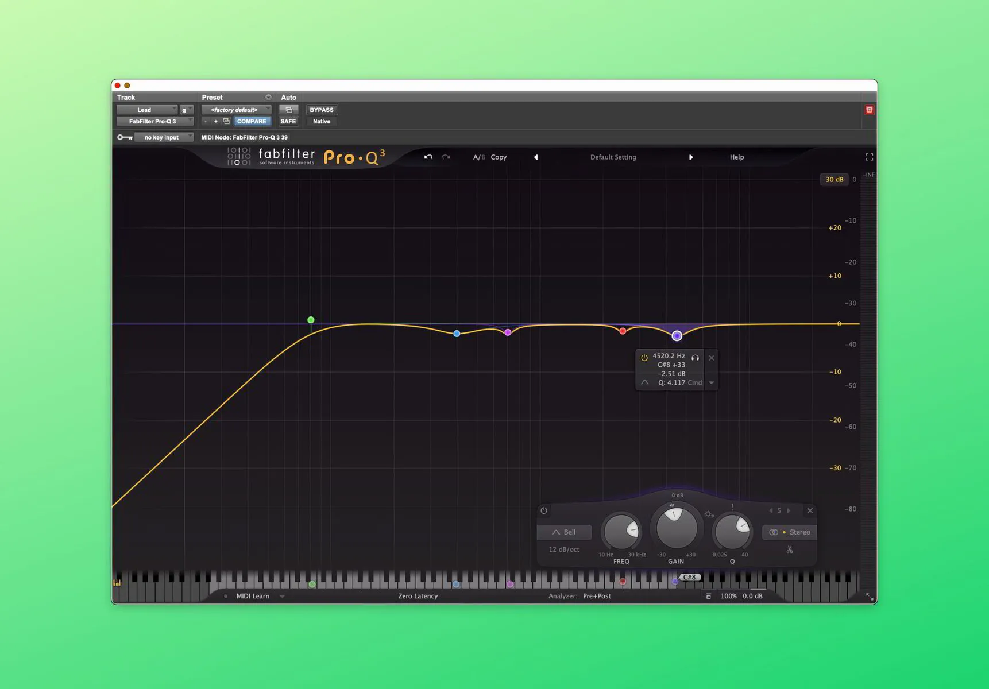Open the FabFilter Pro-Q 3 plugin selector
This screenshot has height=689, width=989.
click(155, 121)
